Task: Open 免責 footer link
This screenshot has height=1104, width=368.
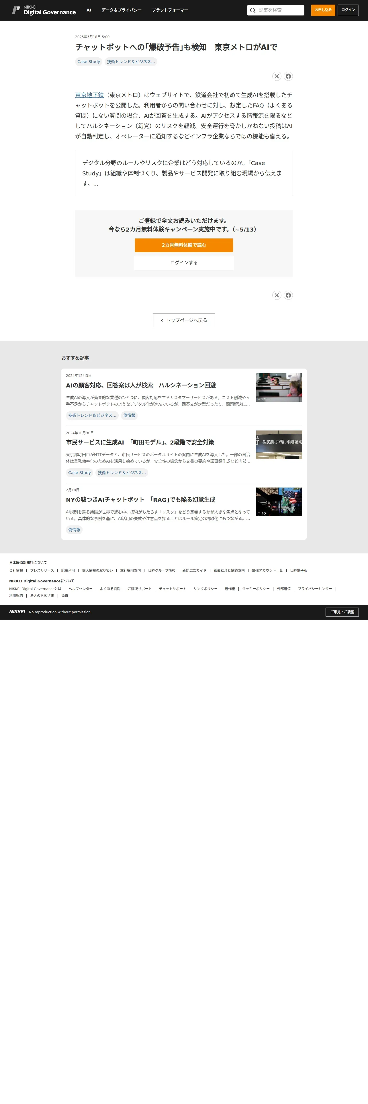Action: [65, 596]
